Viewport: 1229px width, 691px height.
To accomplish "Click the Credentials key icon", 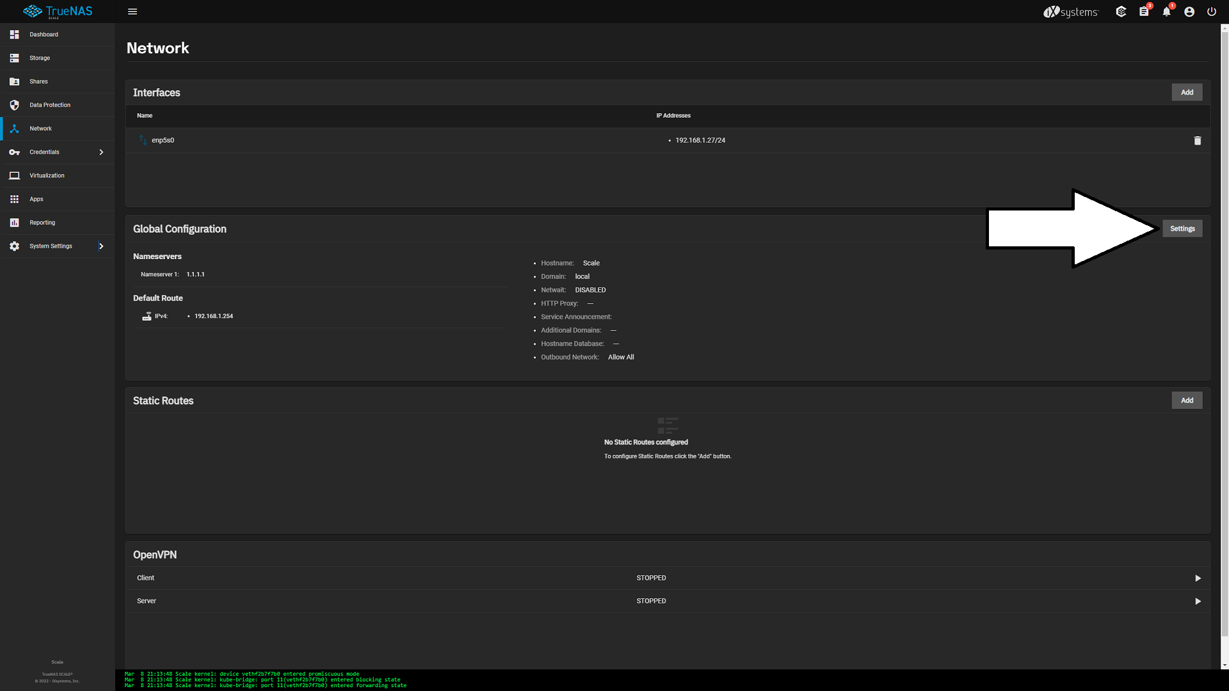I will coord(14,152).
